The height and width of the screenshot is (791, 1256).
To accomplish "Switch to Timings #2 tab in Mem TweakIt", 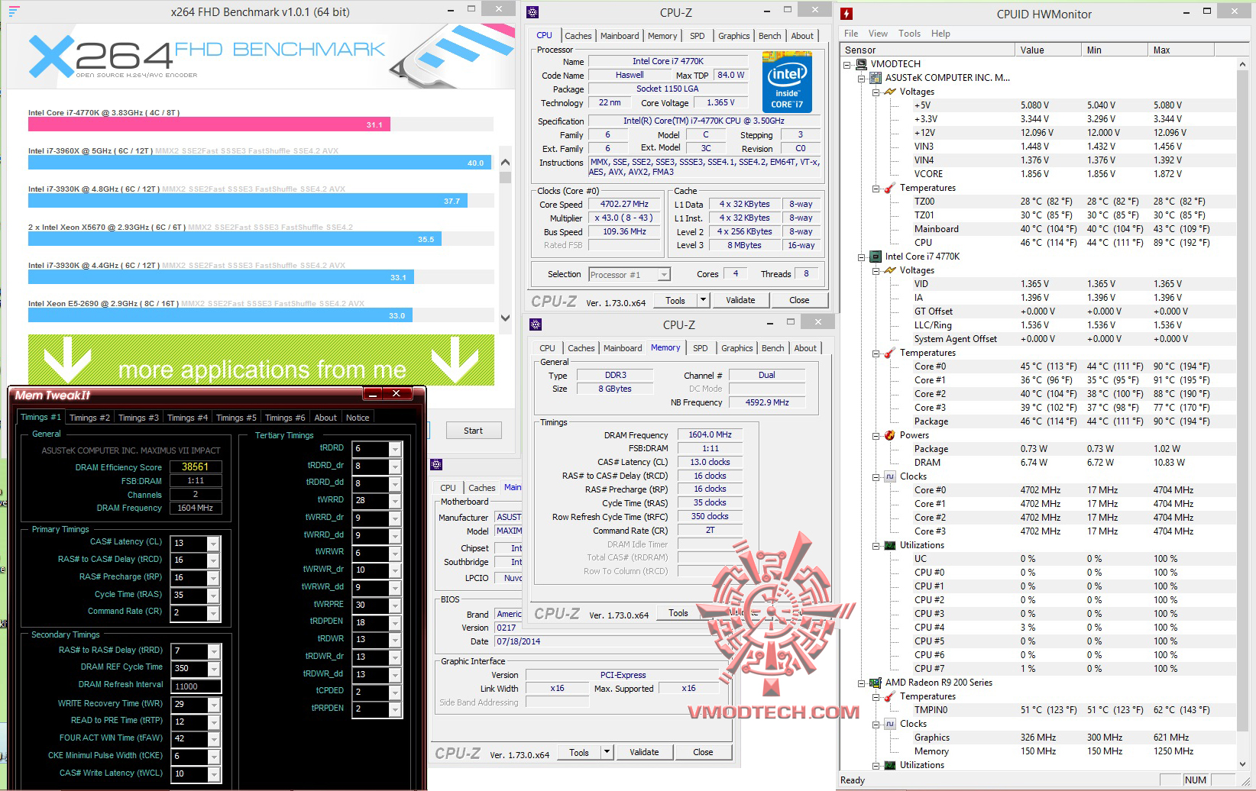I will [89, 418].
